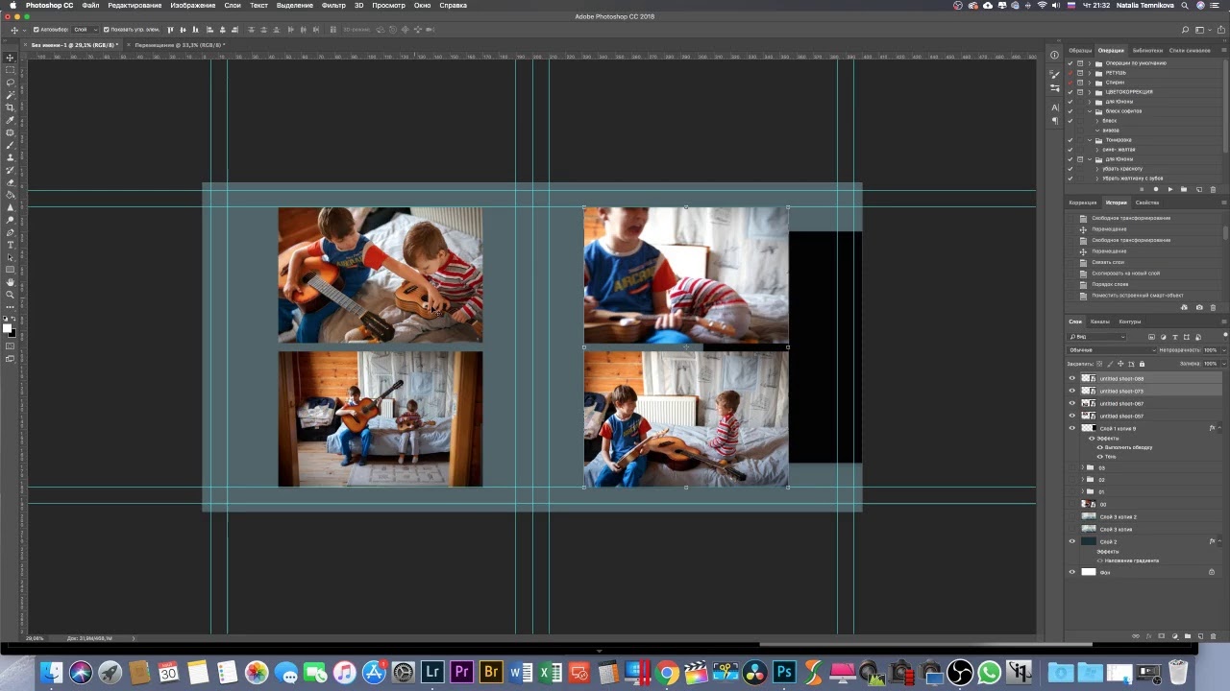Switch to document tab Перемещение @ 33,3%
Viewport: 1230px width, 691px height.
coord(178,45)
